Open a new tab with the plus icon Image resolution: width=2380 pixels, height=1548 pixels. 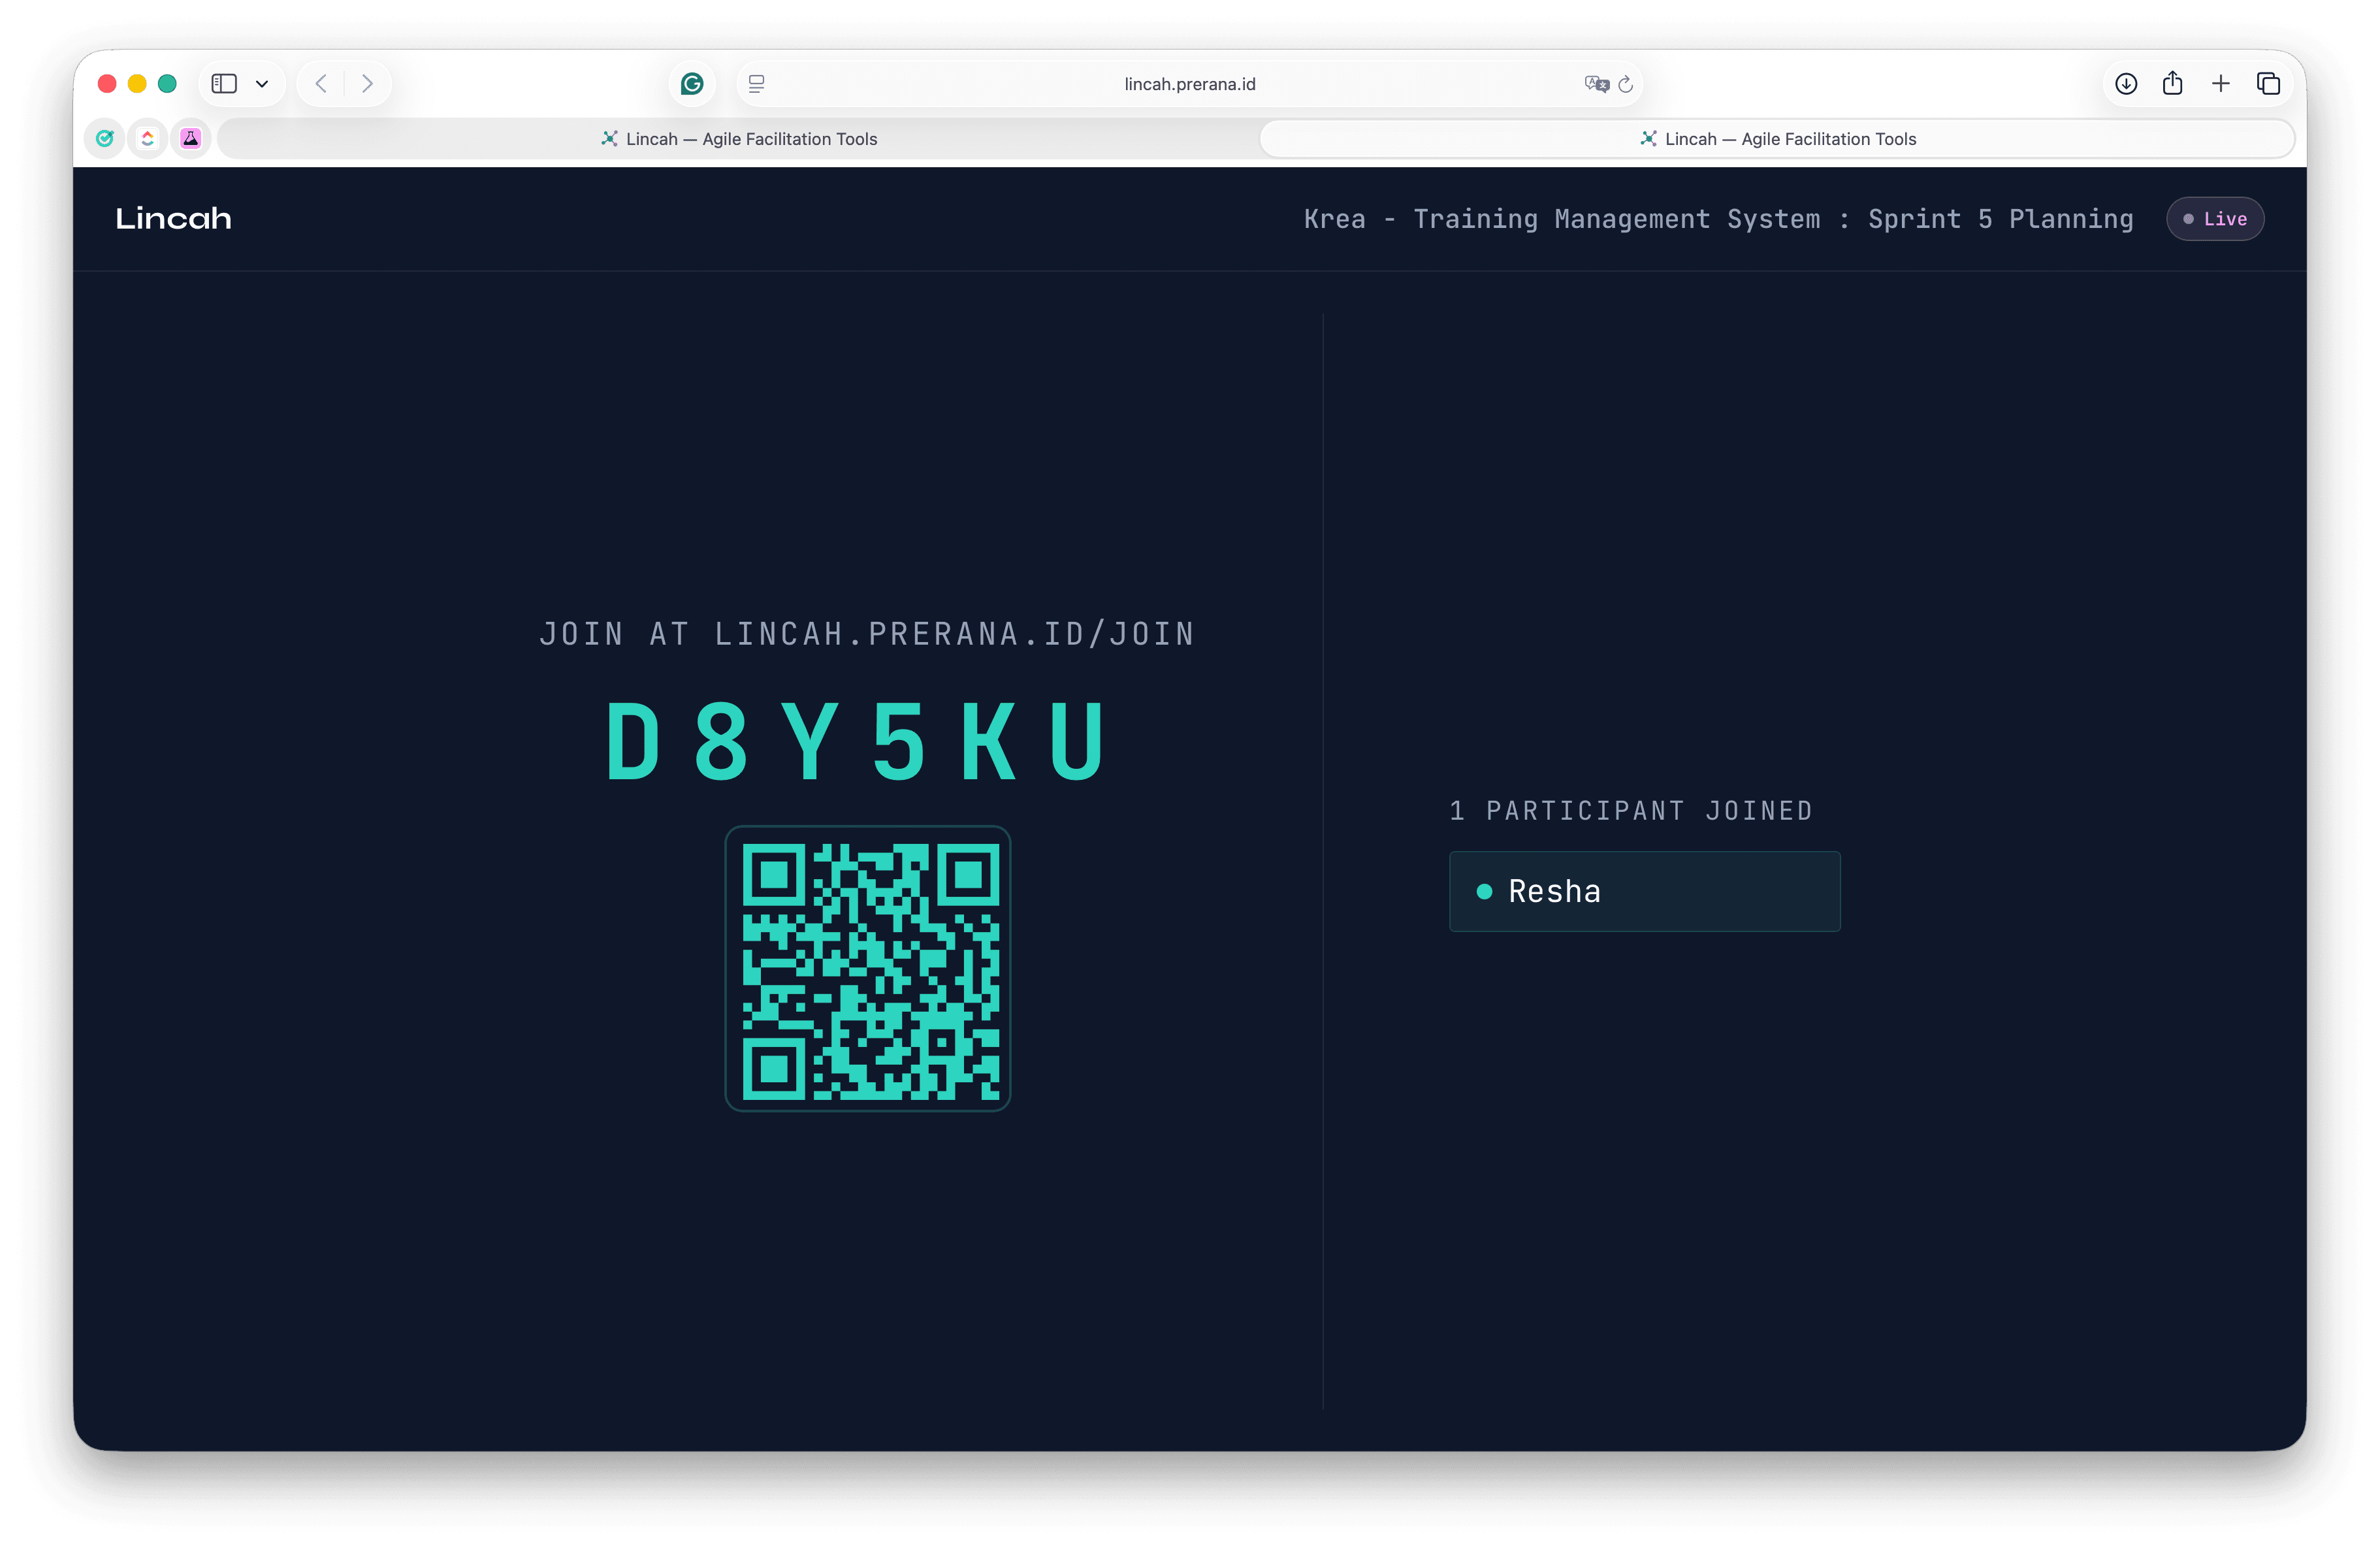pos(2221,84)
